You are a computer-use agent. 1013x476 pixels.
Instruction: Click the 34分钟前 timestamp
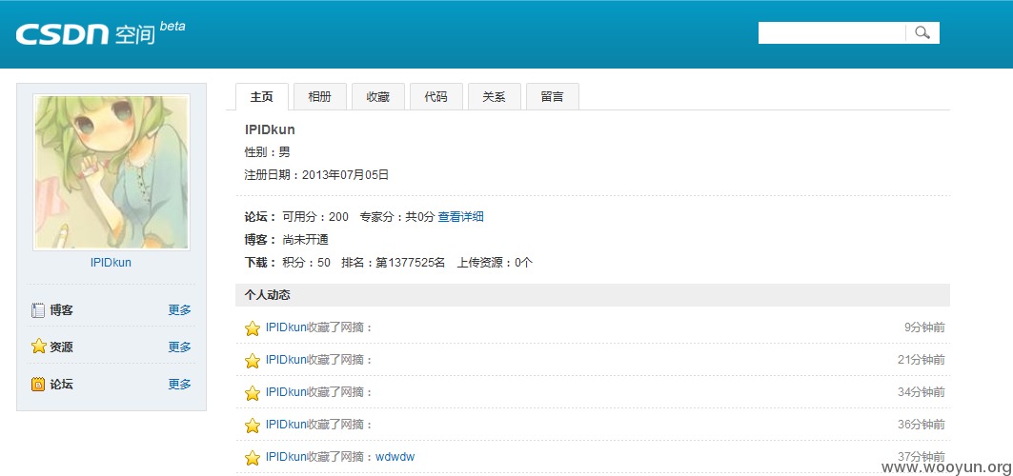pos(922,391)
